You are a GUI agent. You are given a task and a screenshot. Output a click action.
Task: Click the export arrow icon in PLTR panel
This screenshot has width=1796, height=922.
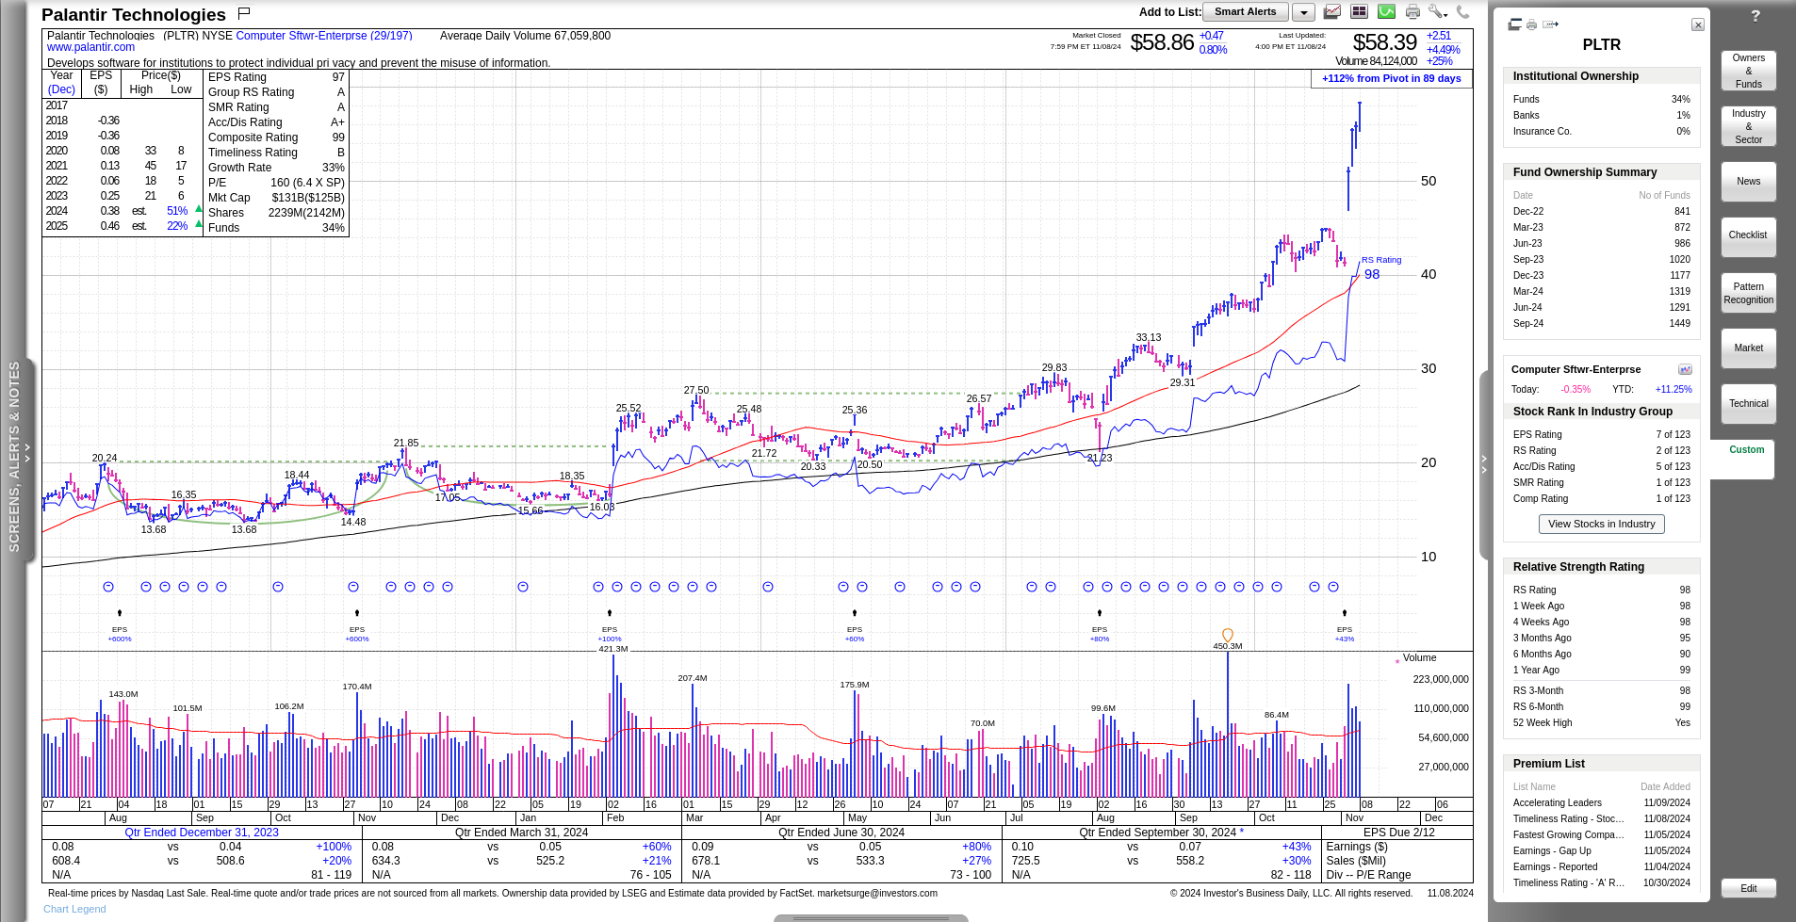[1551, 24]
